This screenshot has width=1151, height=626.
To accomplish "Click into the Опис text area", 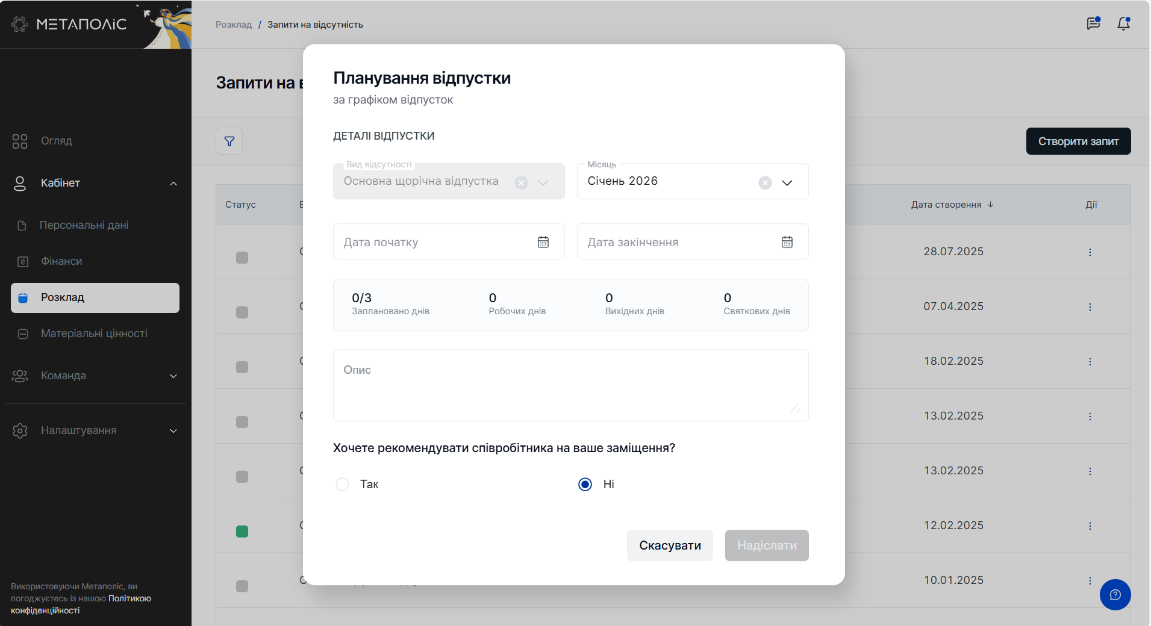I will click(570, 385).
